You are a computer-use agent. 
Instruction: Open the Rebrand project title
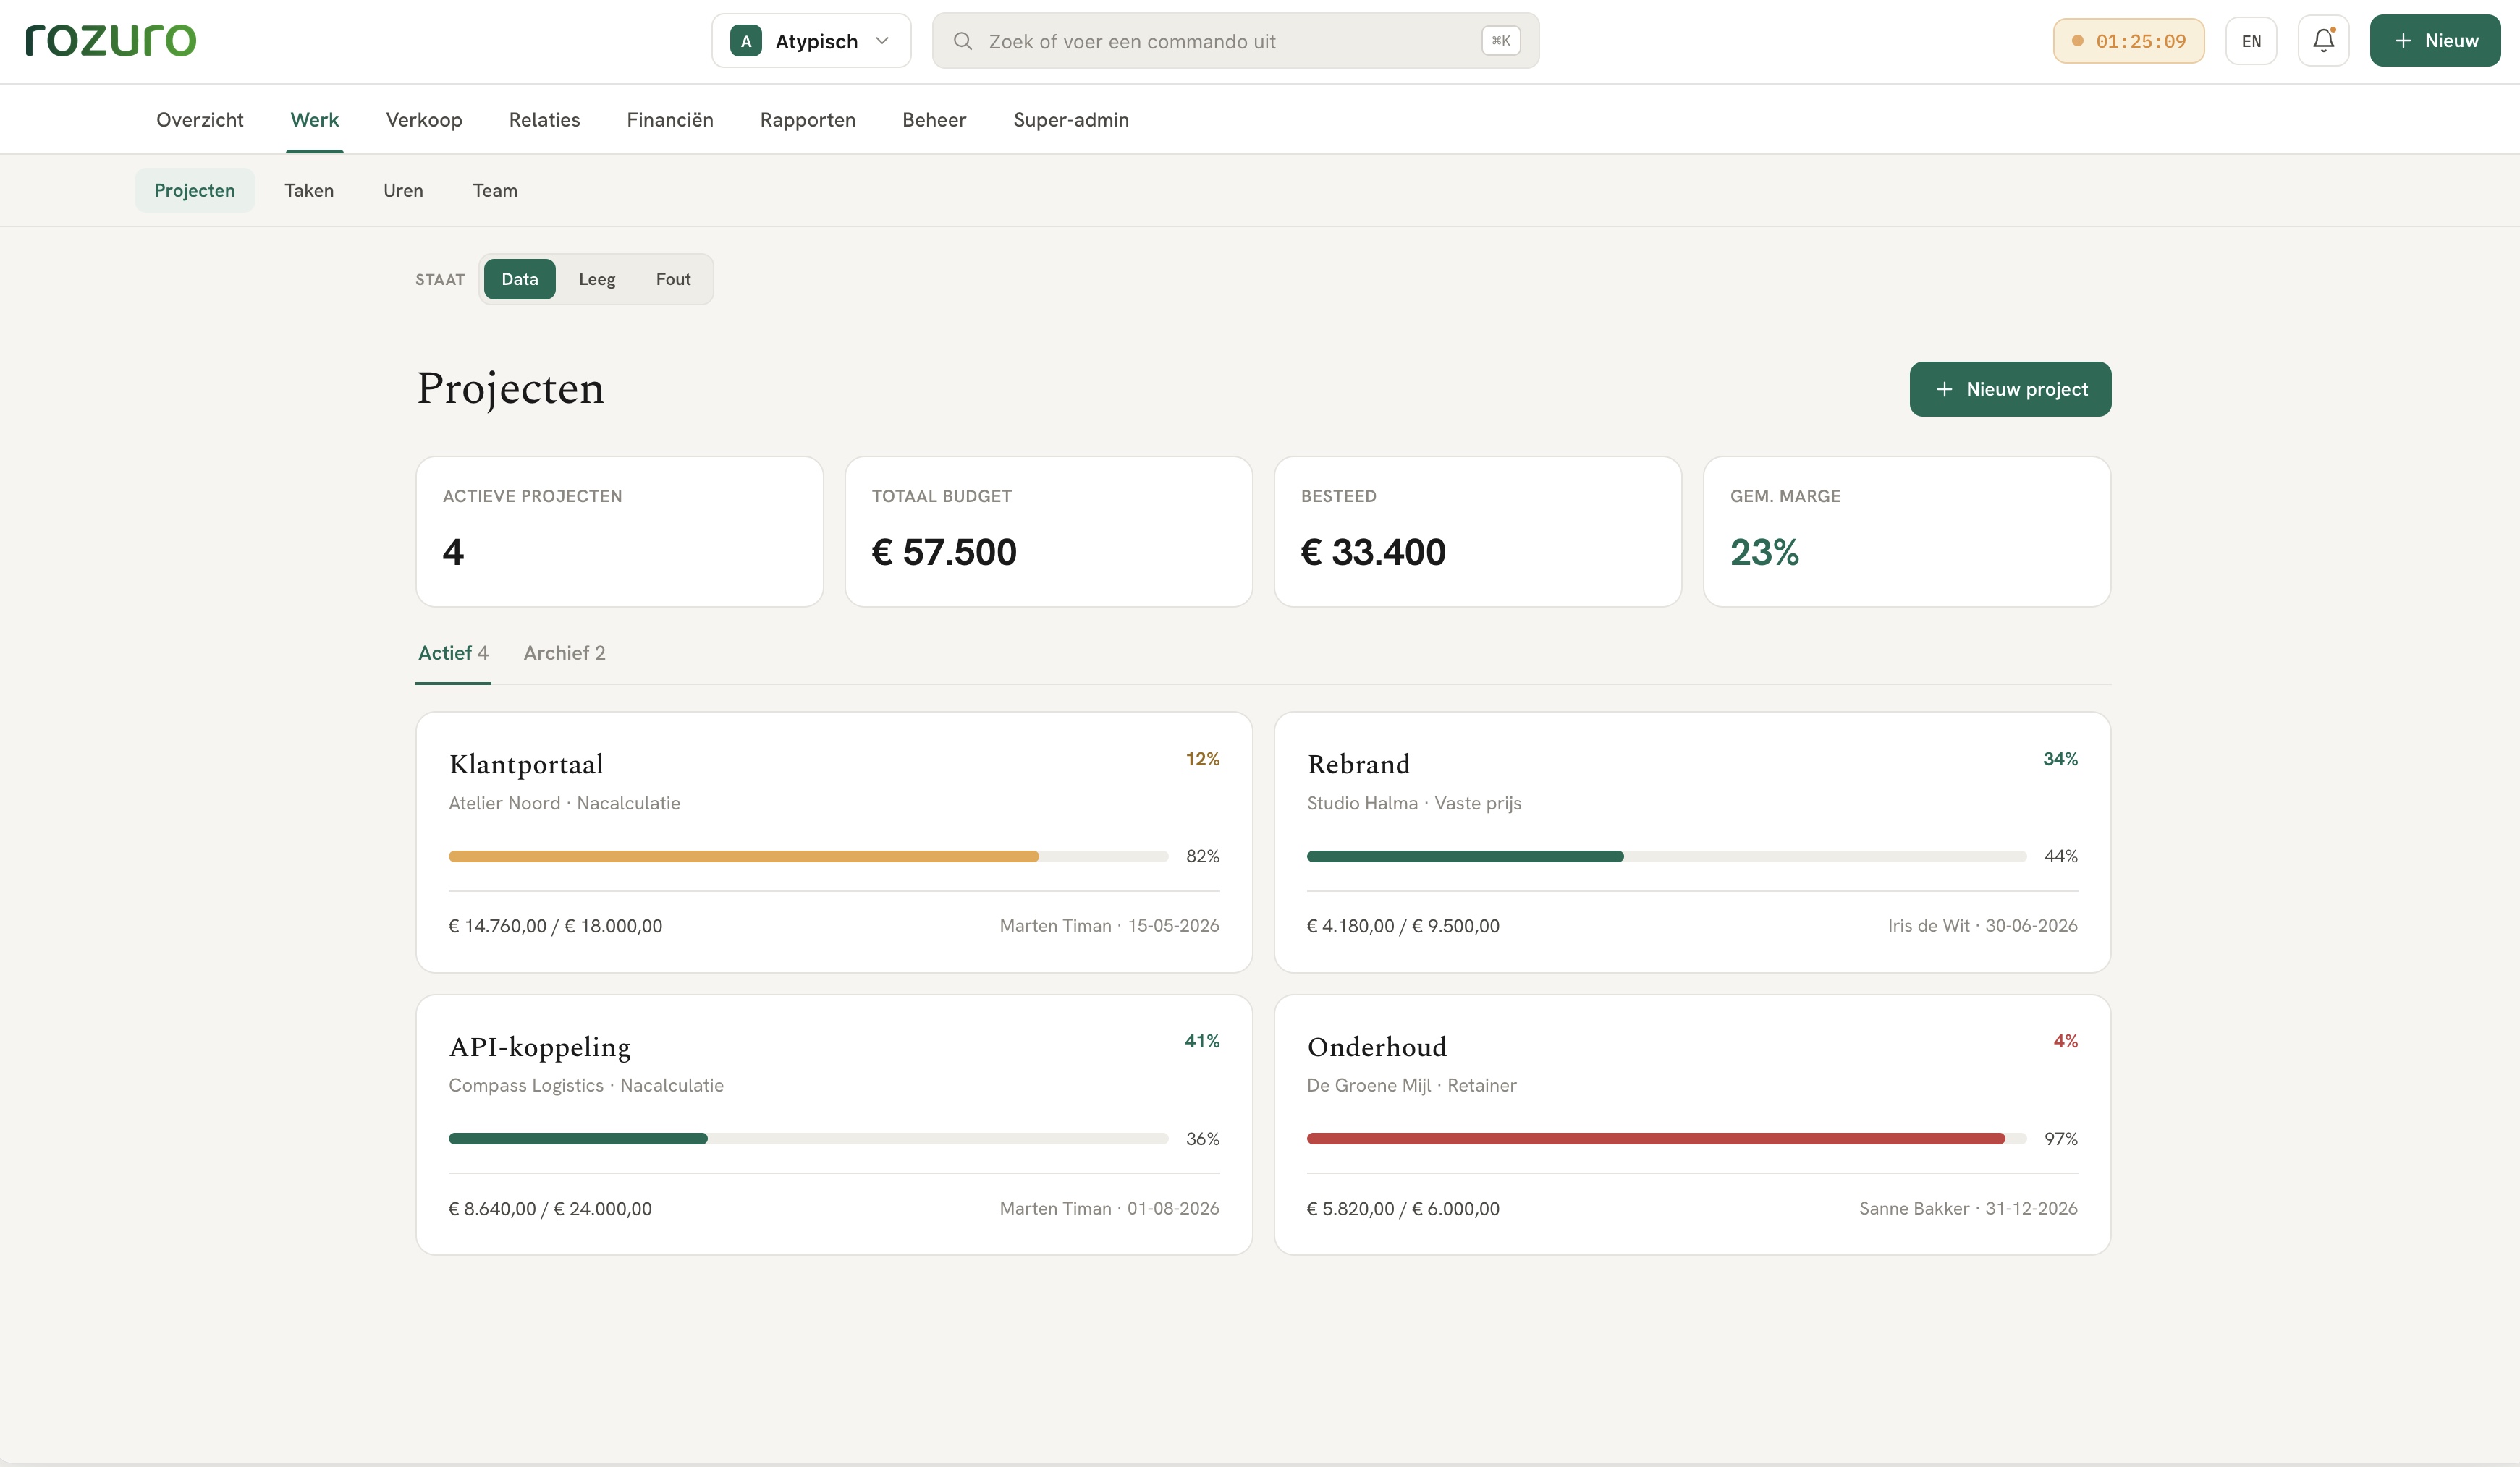[1358, 765]
